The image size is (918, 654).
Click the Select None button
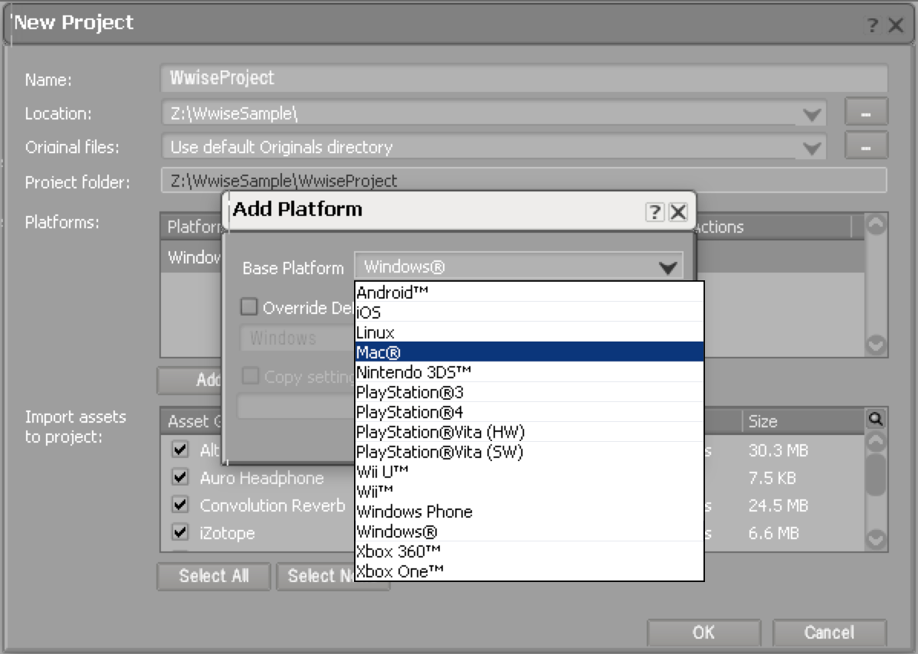coord(333,576)
